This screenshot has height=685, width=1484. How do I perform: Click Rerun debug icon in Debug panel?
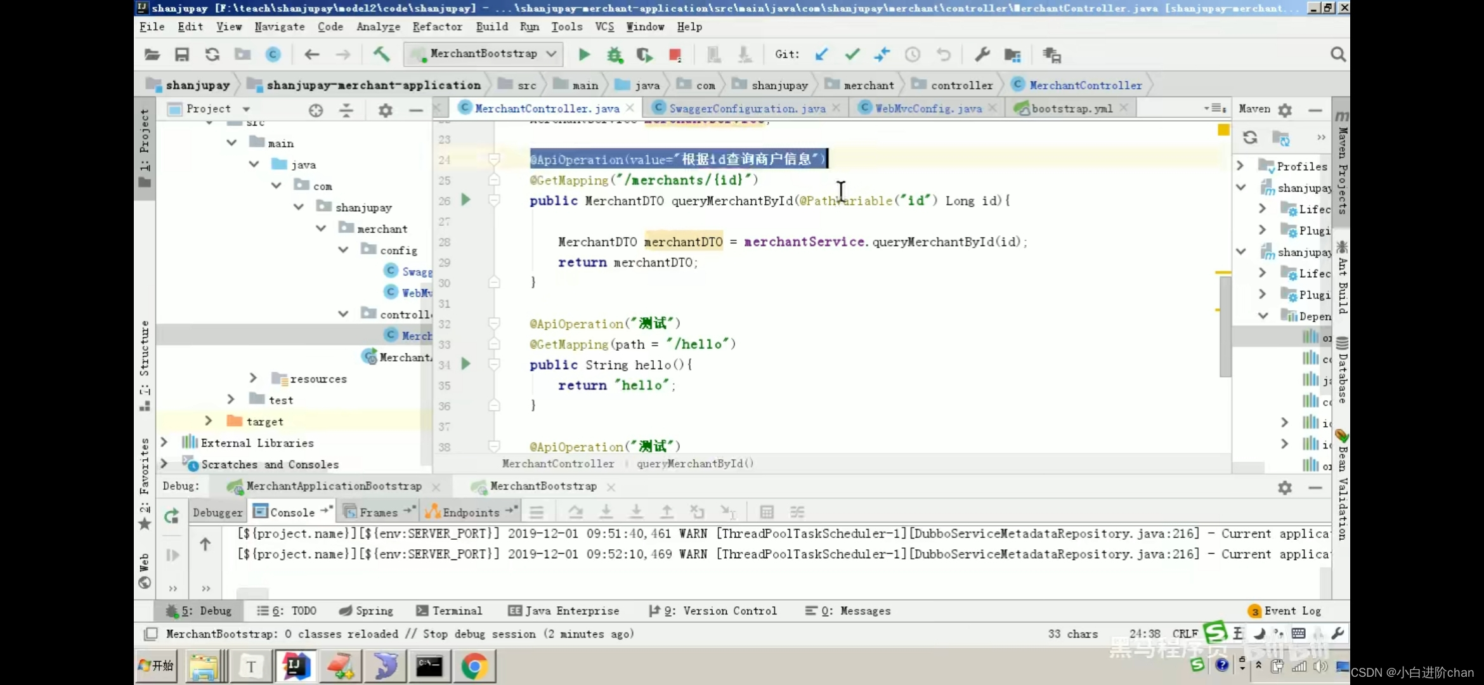tap(172, 516)
